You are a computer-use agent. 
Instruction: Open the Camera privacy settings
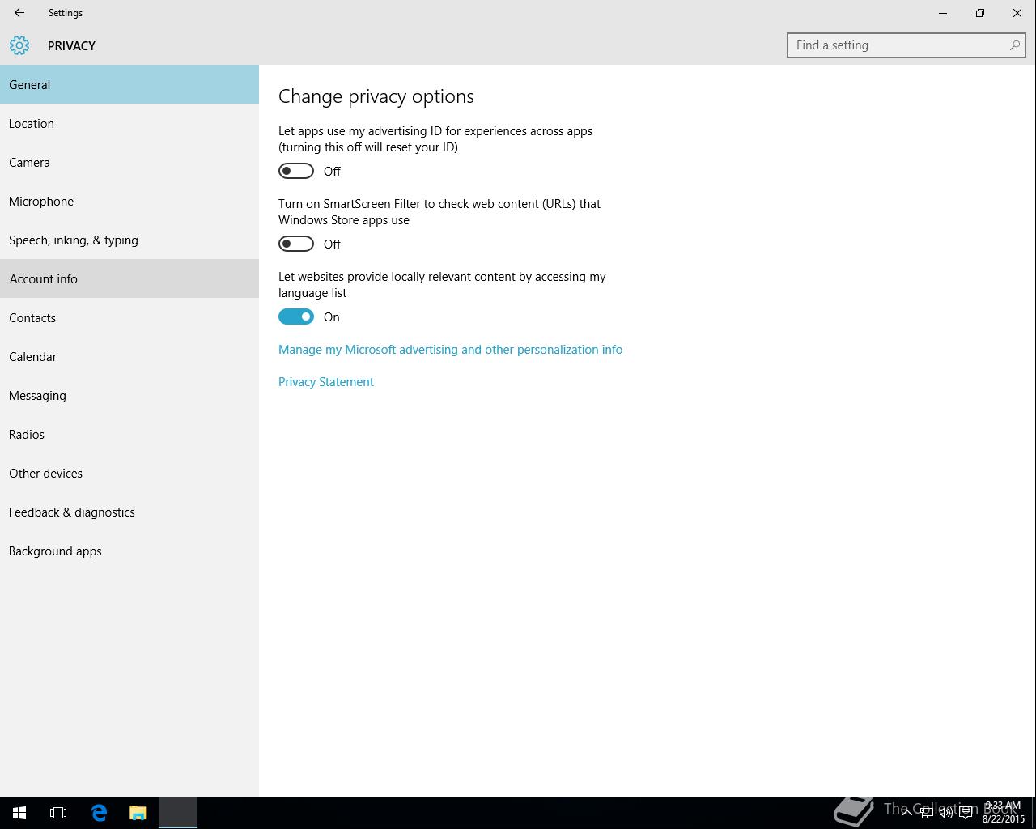point(129,162)
